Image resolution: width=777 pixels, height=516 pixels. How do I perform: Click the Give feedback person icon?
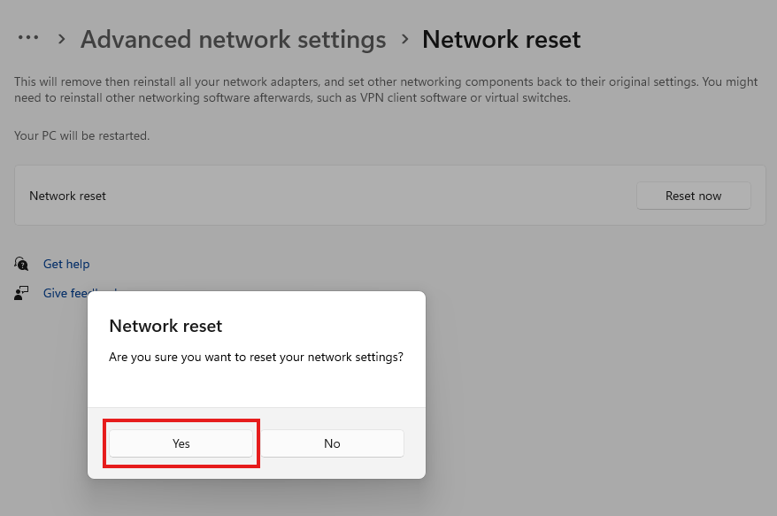click(21, 293)
